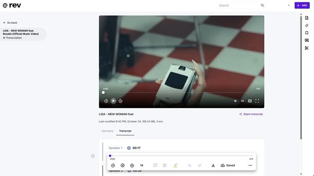The image size is (314, 176).
Task: Open video 1X playback speed selector
Action: [243, 101]
